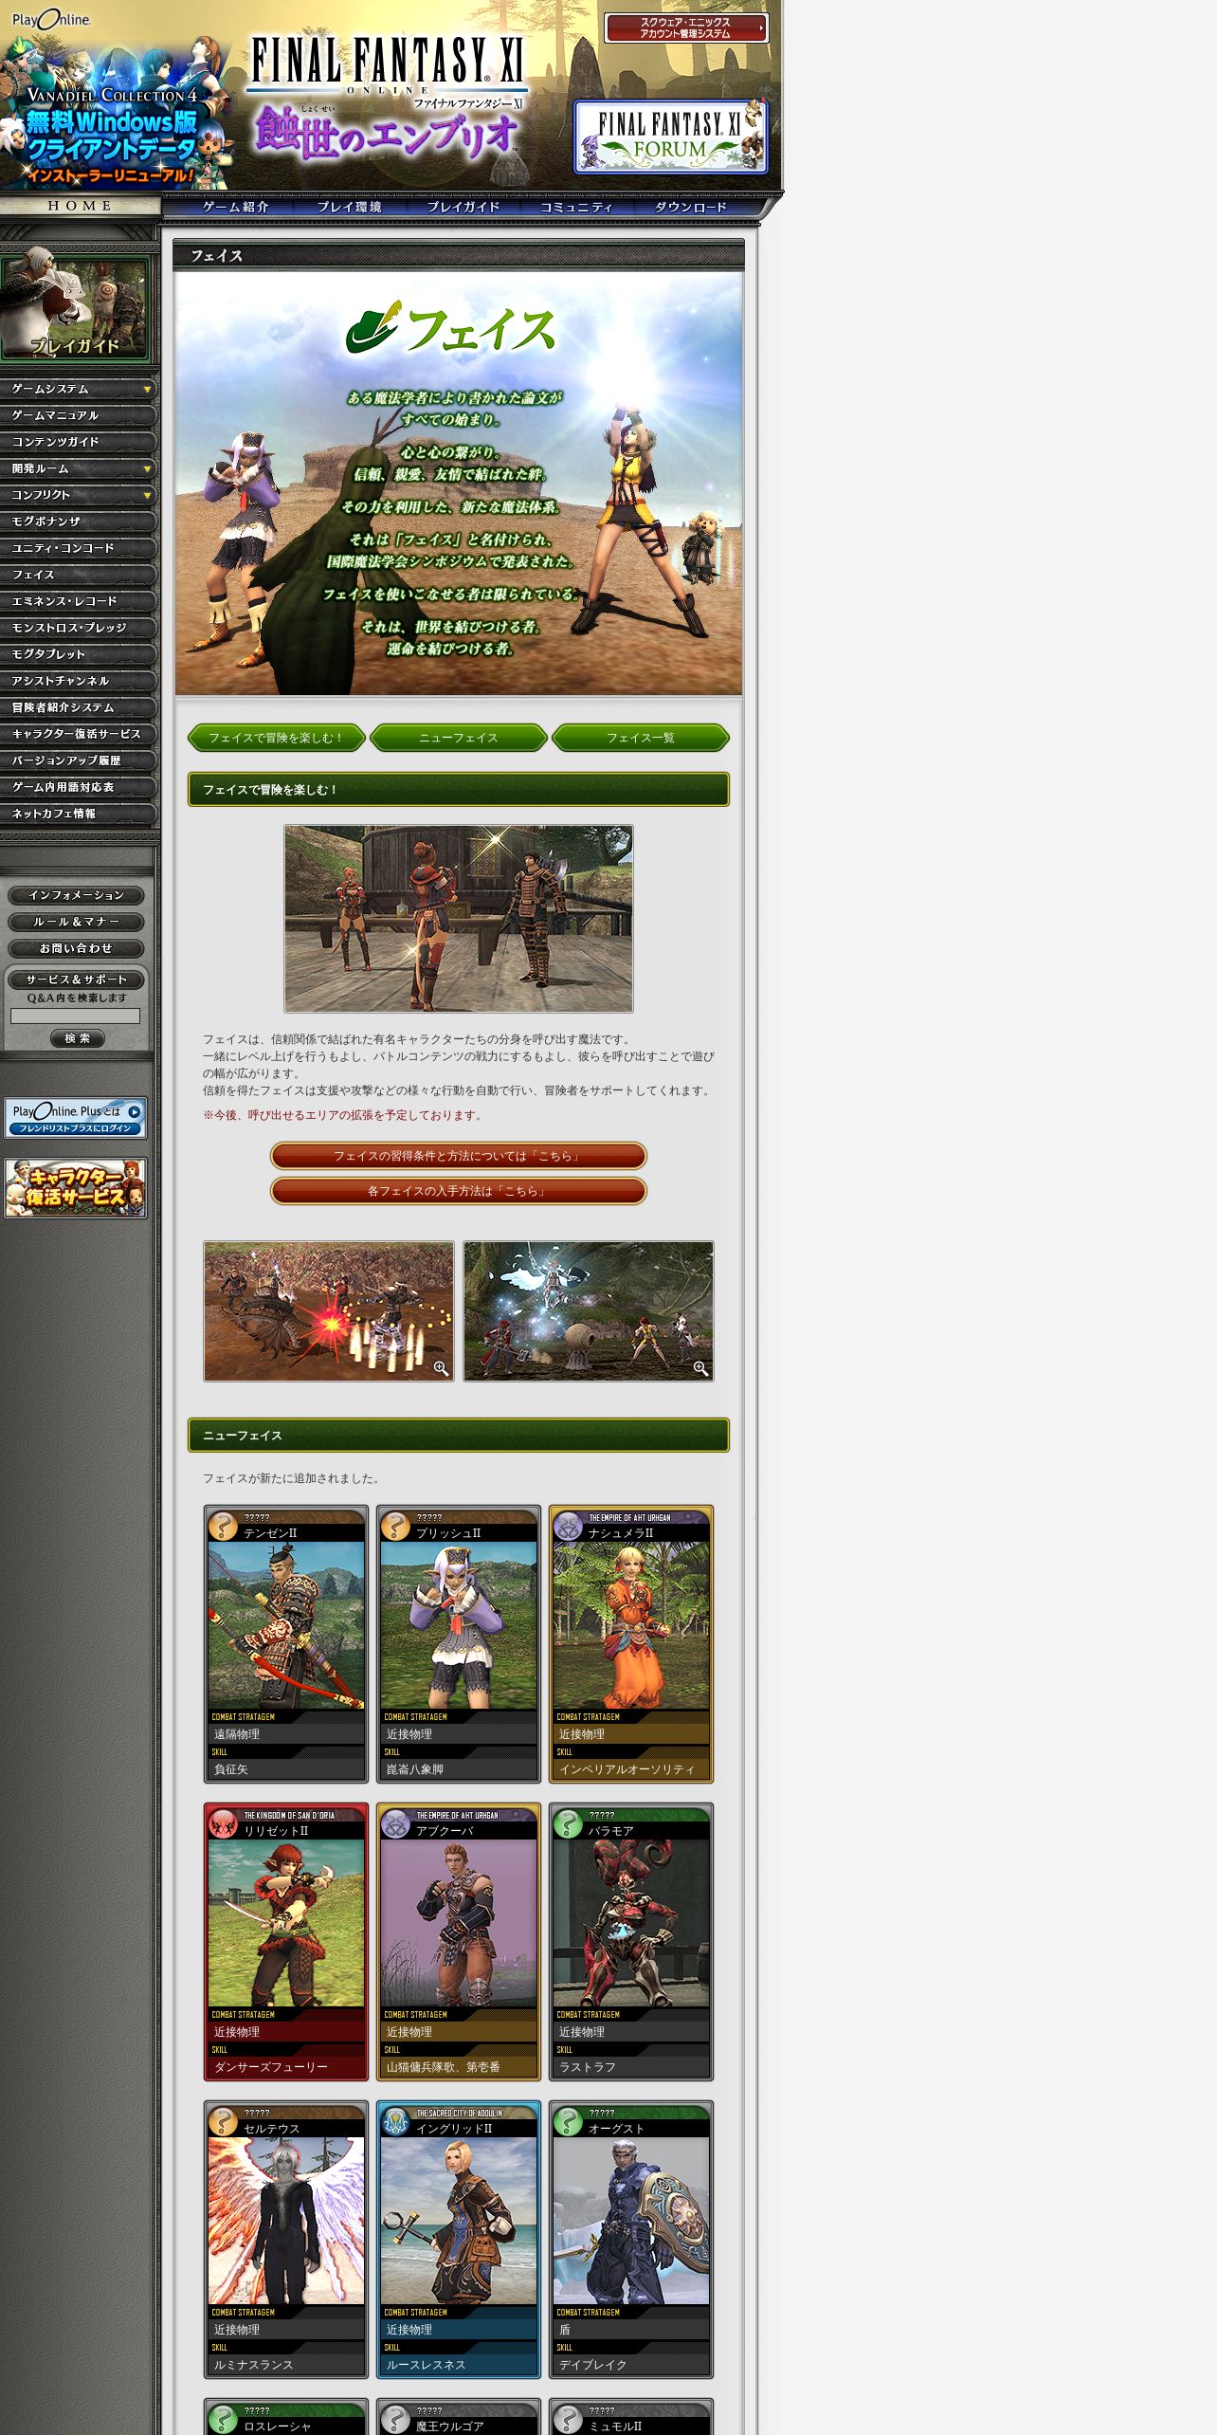The width and height of the screenshot is (1217, 2435).
Task: Open ゲームマニュアル in the sidebar
Action: coord(78,415)
